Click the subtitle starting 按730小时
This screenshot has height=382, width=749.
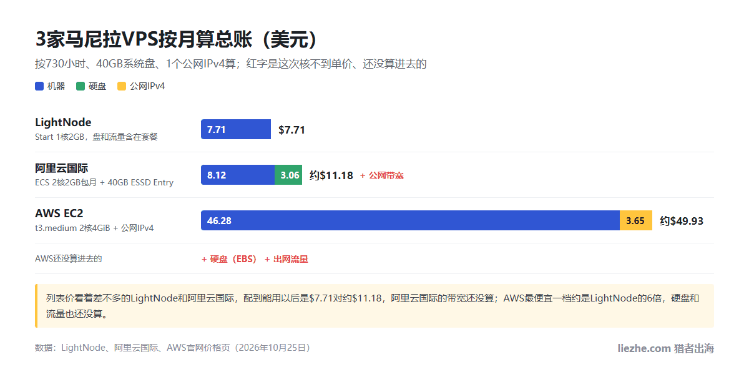tap(231, 64)
